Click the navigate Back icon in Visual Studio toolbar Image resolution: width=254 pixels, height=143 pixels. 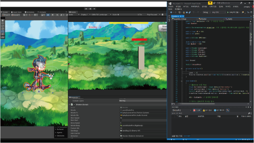[171, 12]
